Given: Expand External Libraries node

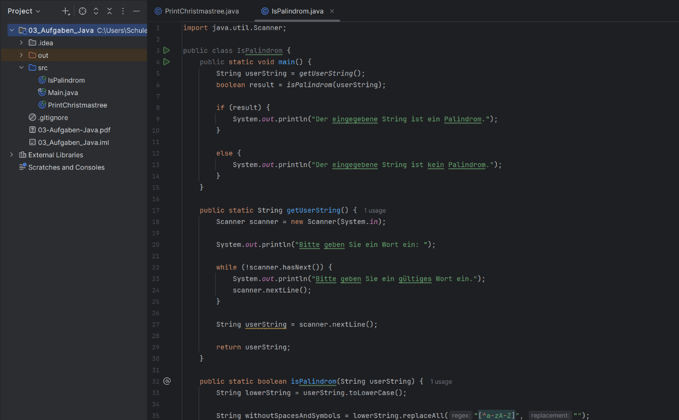Looking at the screenshot, I should 12,155.
